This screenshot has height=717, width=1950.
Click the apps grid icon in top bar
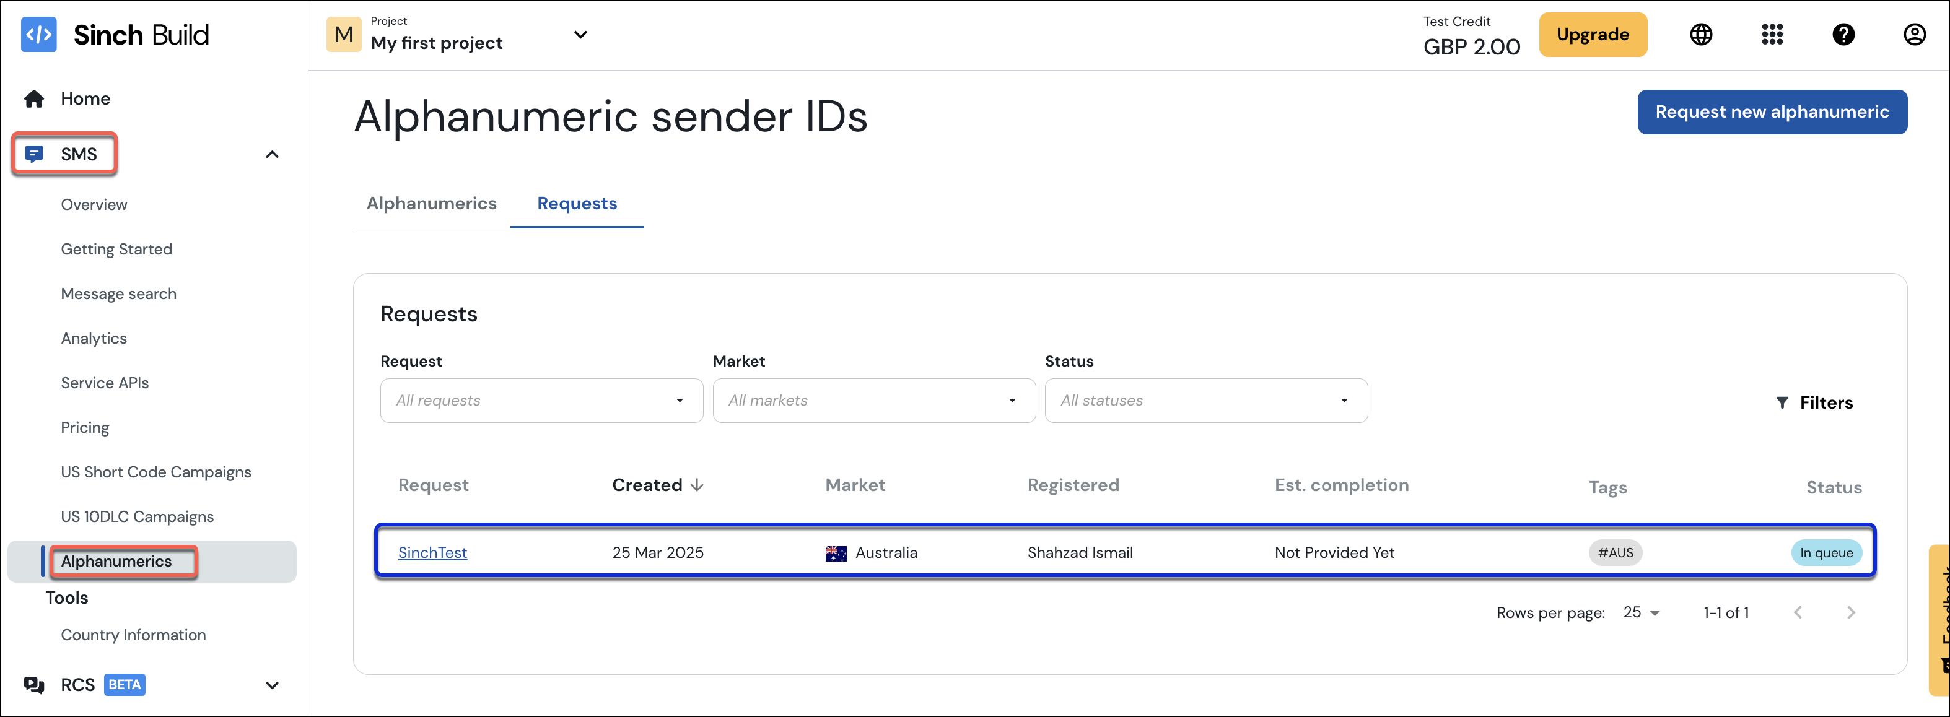[1772, 34]
